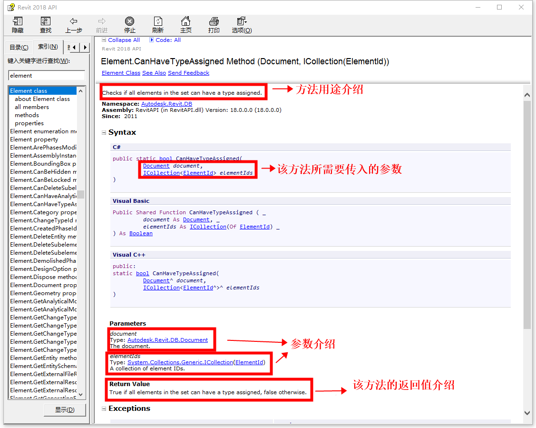536x428 pixels.
Task: Select Element class in the index list
Action: (42, 90)
